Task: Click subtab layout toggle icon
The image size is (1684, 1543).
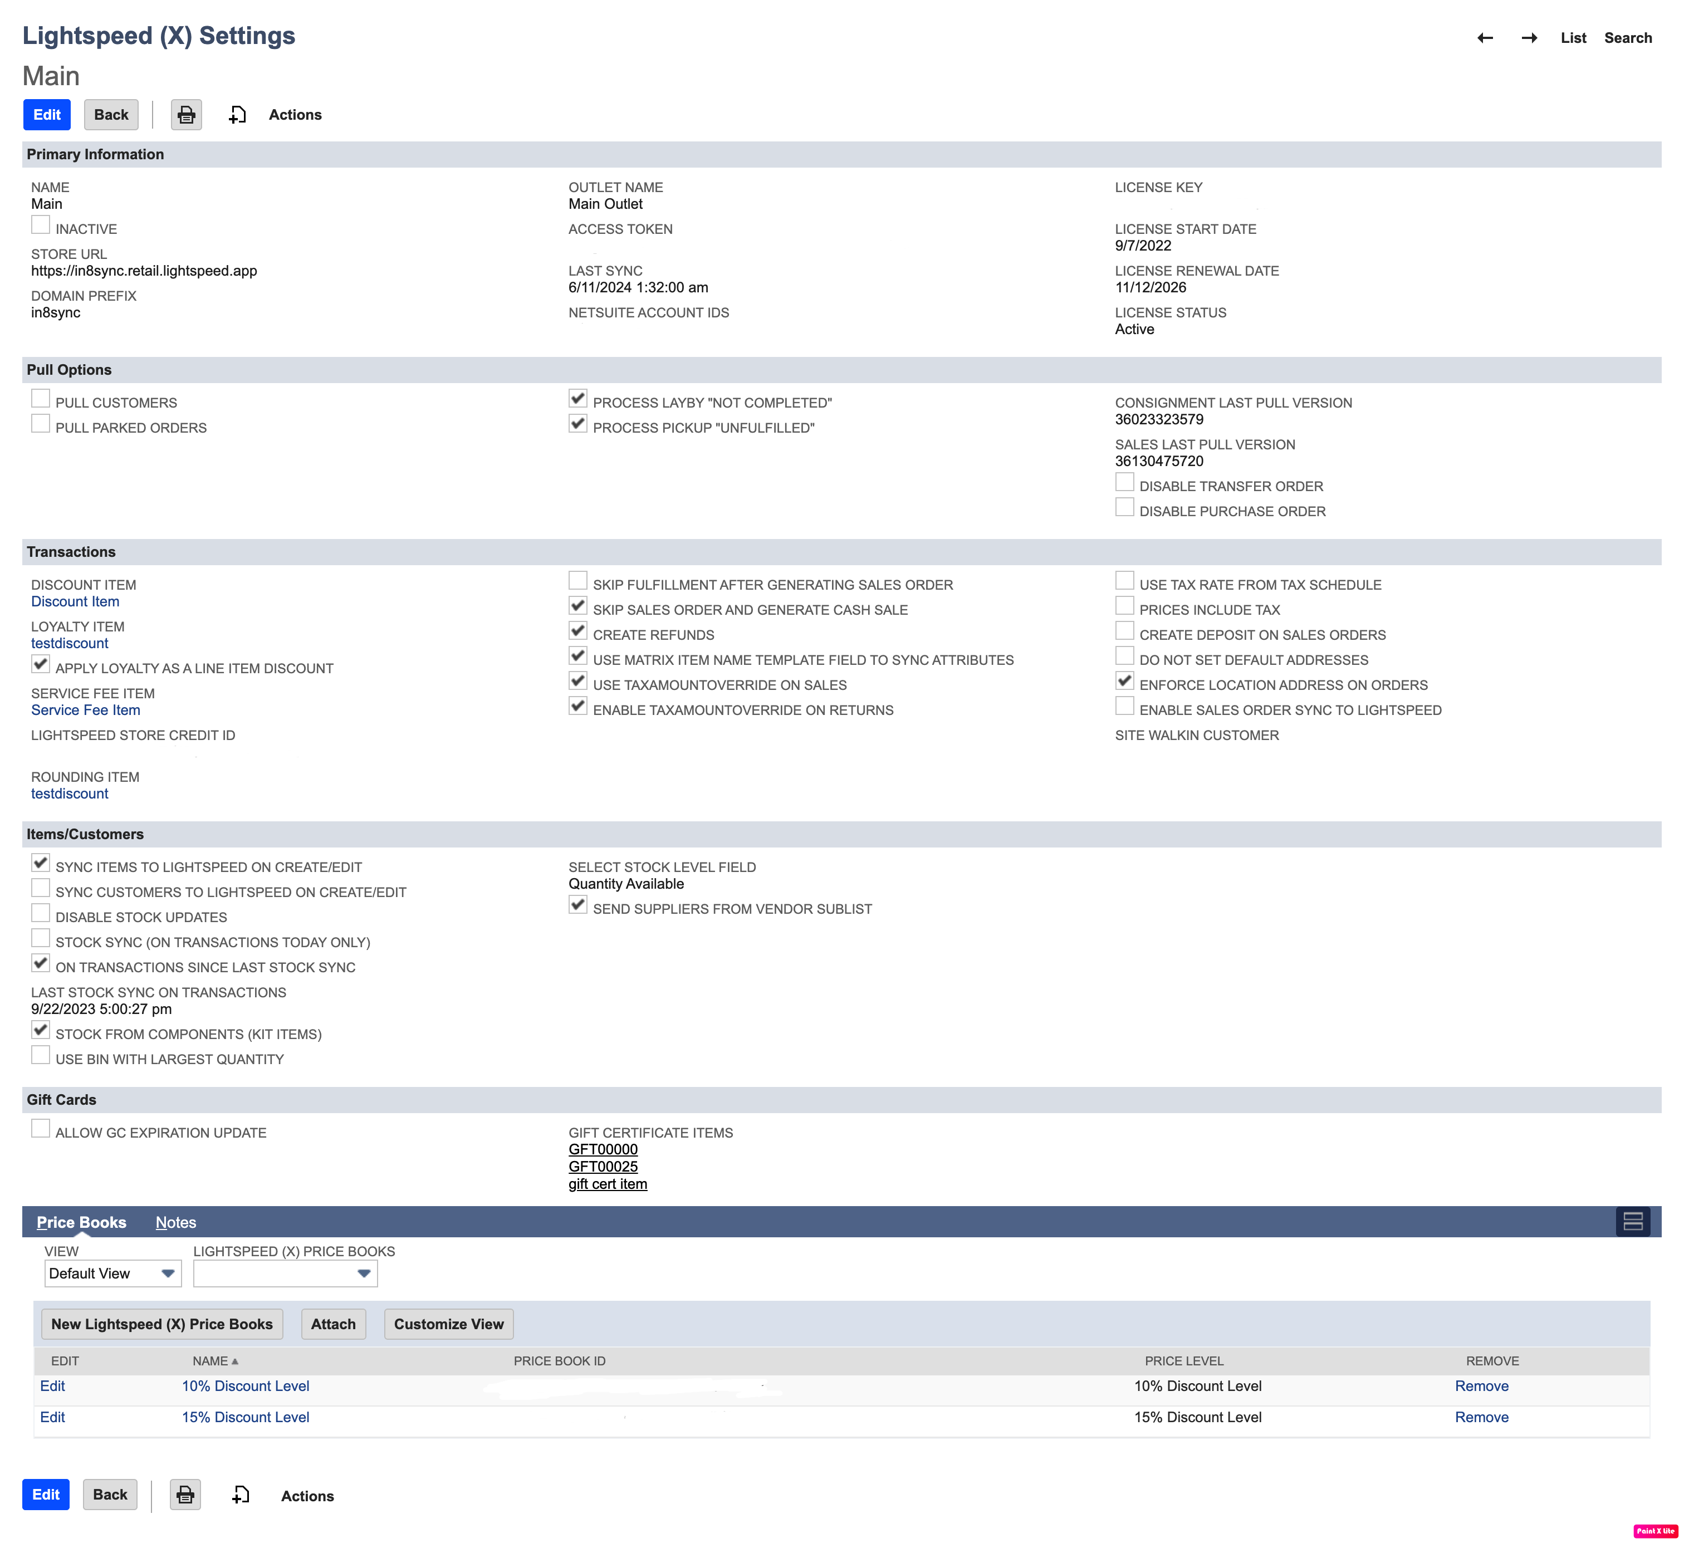Action: [1632, 1221]
